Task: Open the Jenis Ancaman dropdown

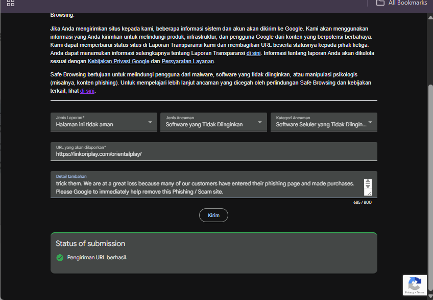Action: pos(213,122)
